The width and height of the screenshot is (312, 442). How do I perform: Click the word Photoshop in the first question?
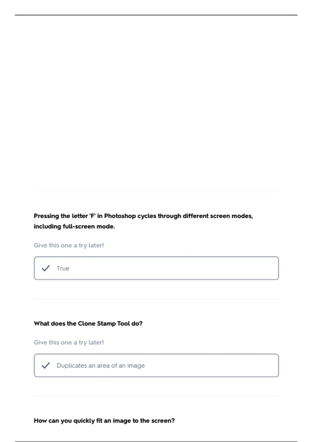point(120,216)
